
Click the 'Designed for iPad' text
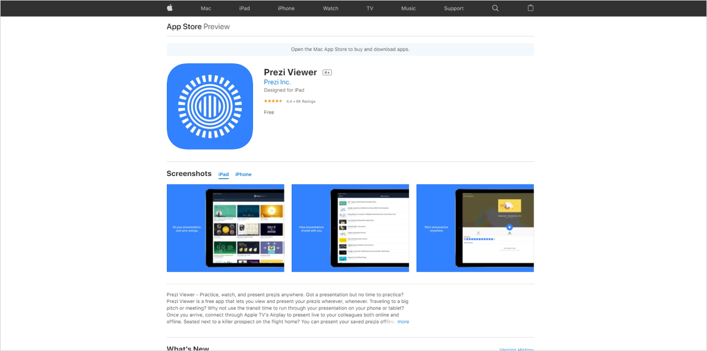pyautogui.click(x=284, y=90)
